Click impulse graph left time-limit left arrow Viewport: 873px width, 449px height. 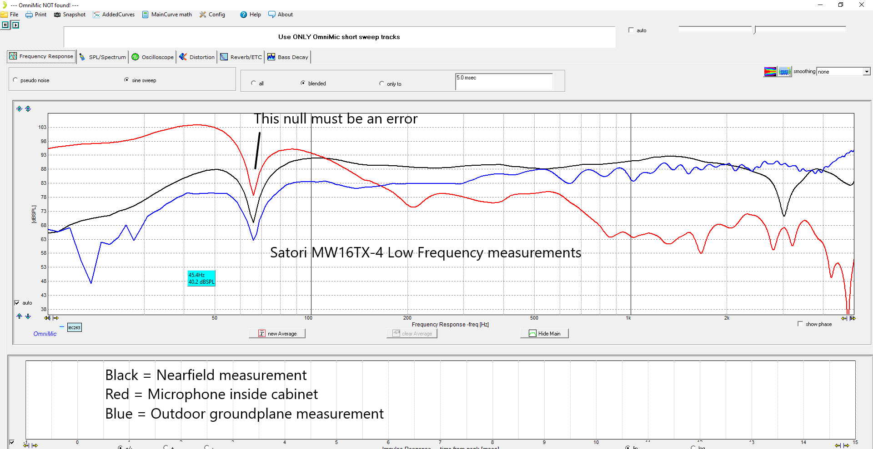26,445
